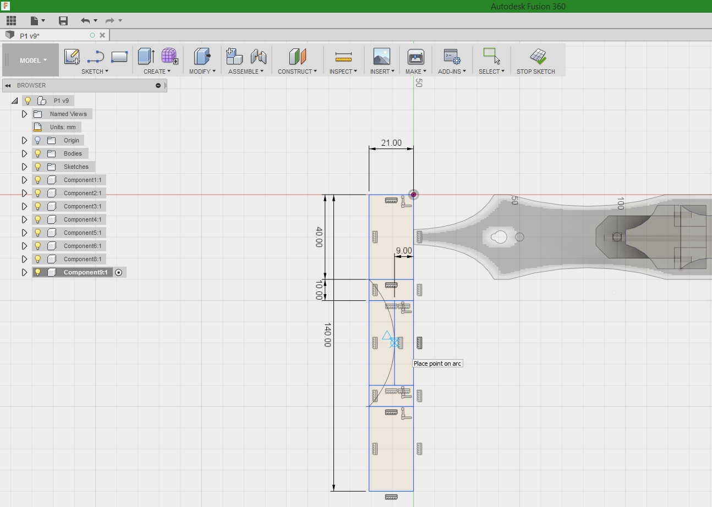Toggle visibility bulb of Bodies
The width and height of the screenshot is (712, 507).
coord(37,153)
